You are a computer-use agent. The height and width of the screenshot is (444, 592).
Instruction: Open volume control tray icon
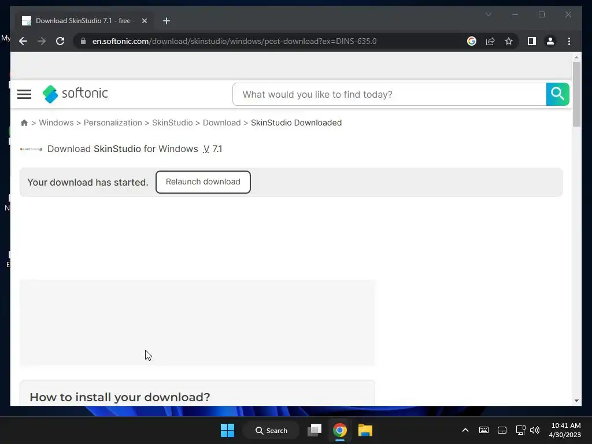535,430
